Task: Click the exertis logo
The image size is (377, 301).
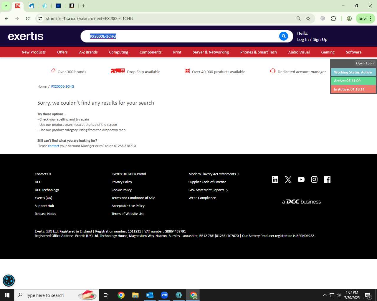Action: pyautogui.click(x=26, y=36)
